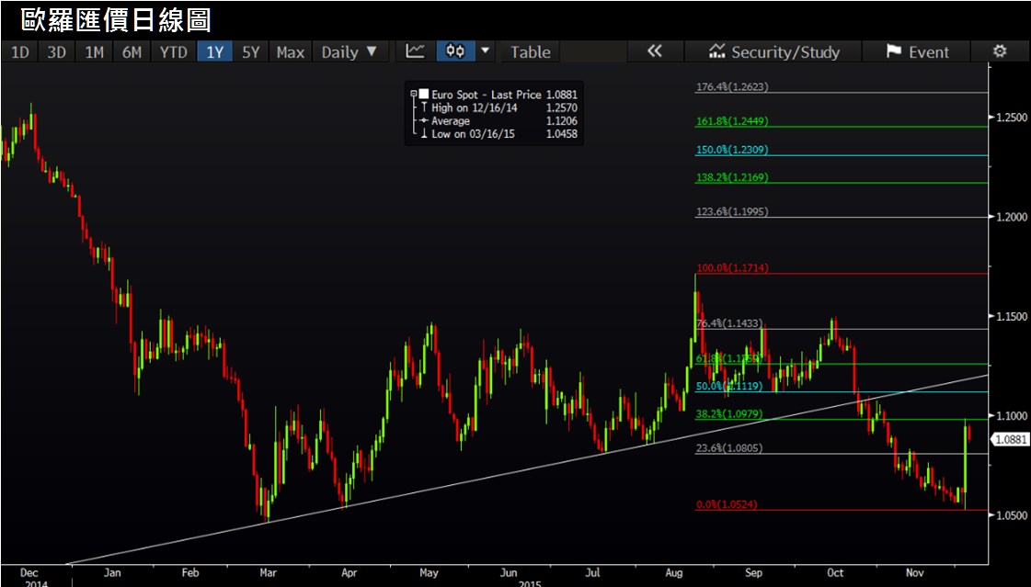Open the Daily periodicity dropdown
Image resolution: width=1031 pixels, height=587 pixels.
click(349, 52)
